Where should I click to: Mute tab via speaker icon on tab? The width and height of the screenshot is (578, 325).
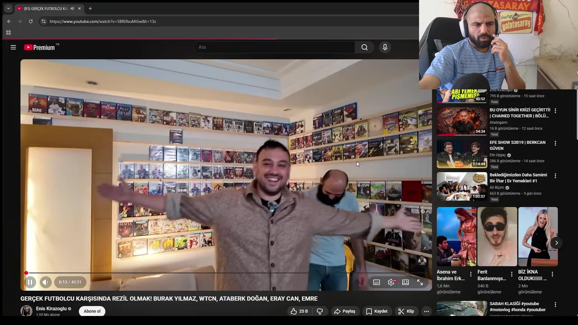pyautogui.click(x=72, y=8)
